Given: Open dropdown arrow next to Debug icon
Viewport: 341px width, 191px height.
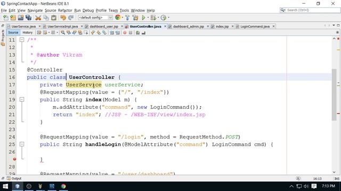Looking at the screenshot, I should point(158,18).
